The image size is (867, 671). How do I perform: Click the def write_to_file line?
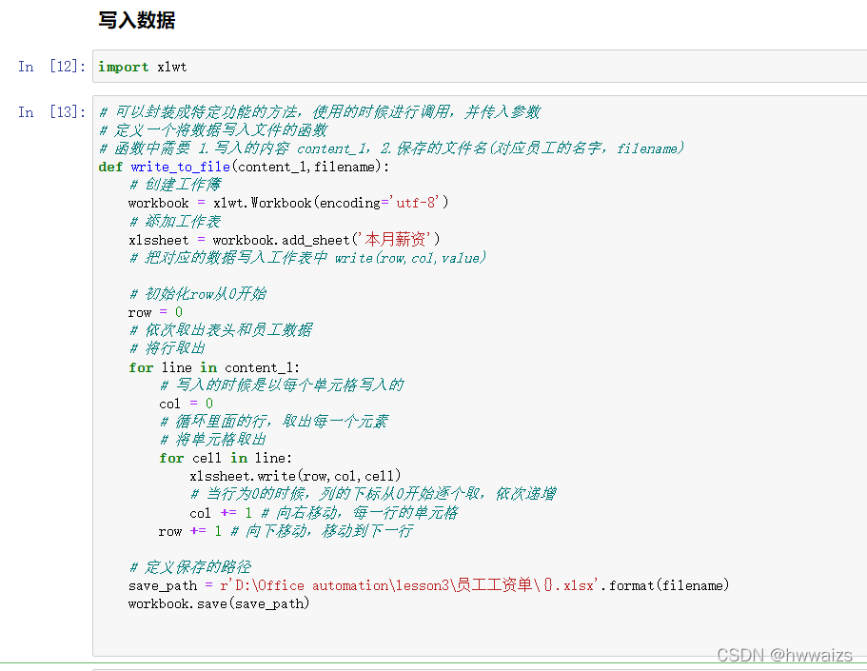click(x=244, y=167)
